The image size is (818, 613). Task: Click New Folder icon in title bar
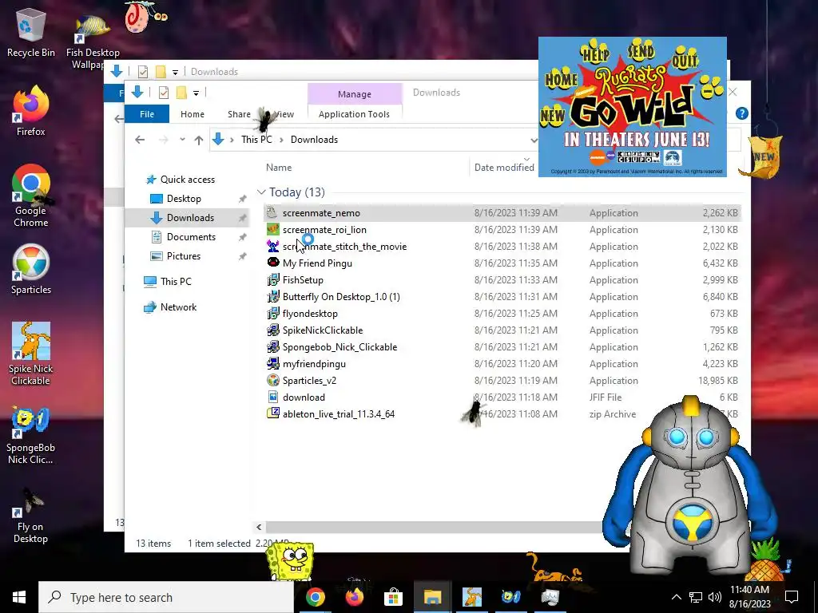(181, 93)
